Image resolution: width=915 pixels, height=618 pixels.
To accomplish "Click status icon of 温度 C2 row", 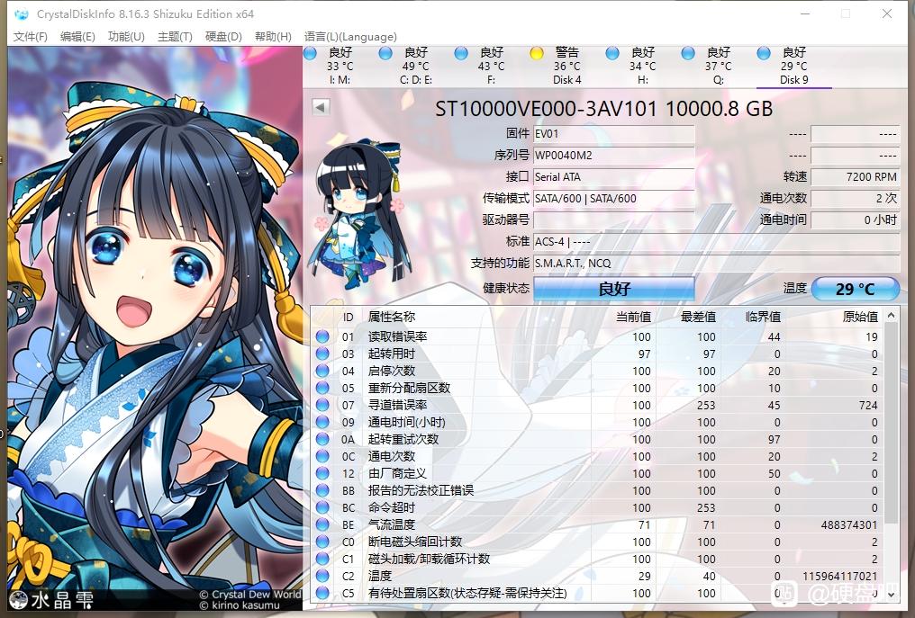I will (x=322, y=576).
